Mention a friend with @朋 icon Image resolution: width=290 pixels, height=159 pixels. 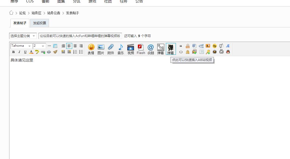pyautogui.click(x=151, y=49)
